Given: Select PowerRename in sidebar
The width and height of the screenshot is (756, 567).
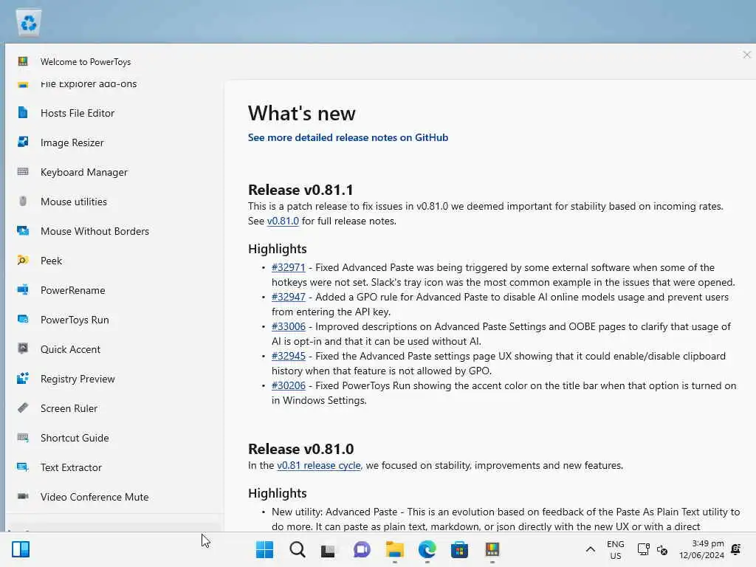Looking at the screenshot, I should point(114,290).
